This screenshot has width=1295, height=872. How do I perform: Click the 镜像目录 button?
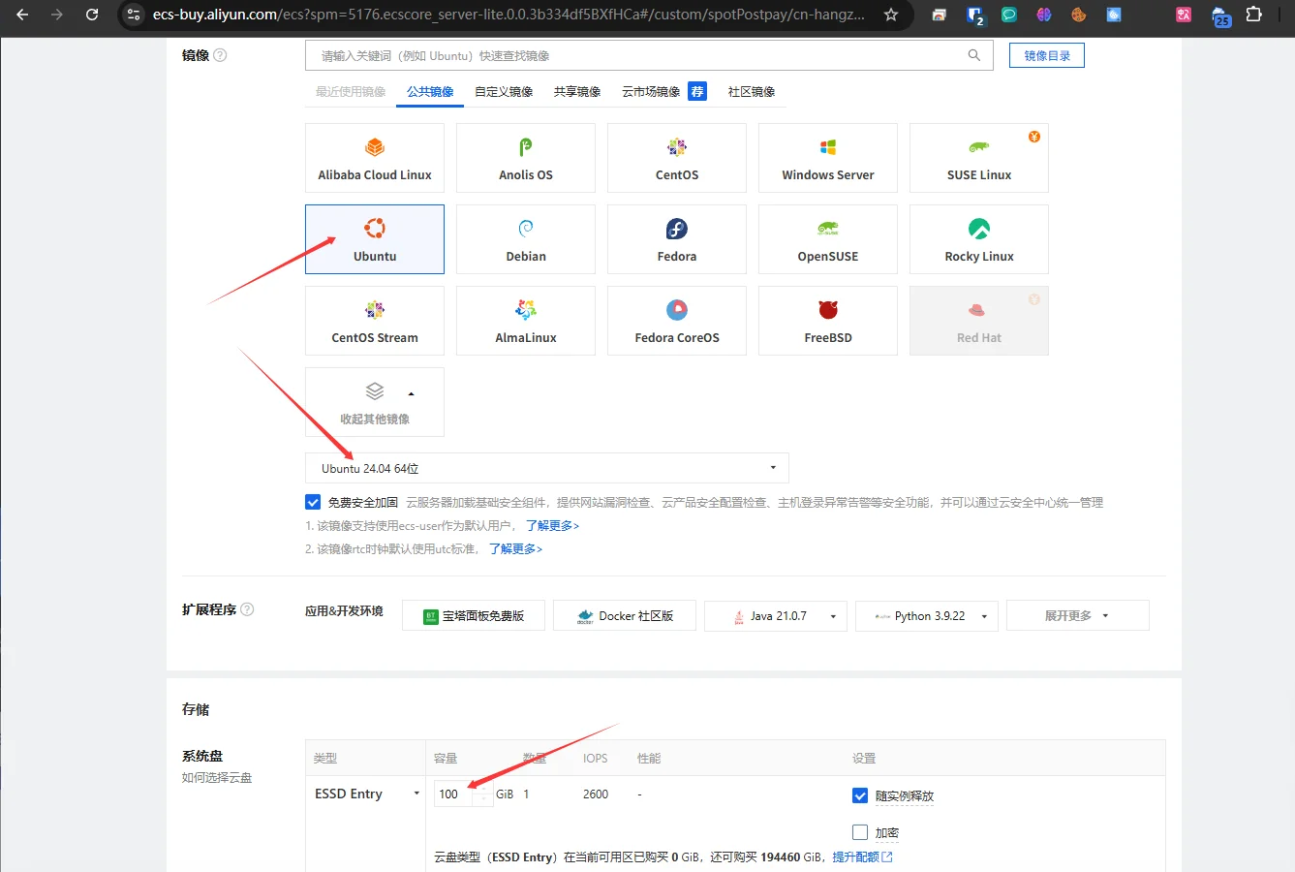pyautogui.click(x=1046, y=56)
